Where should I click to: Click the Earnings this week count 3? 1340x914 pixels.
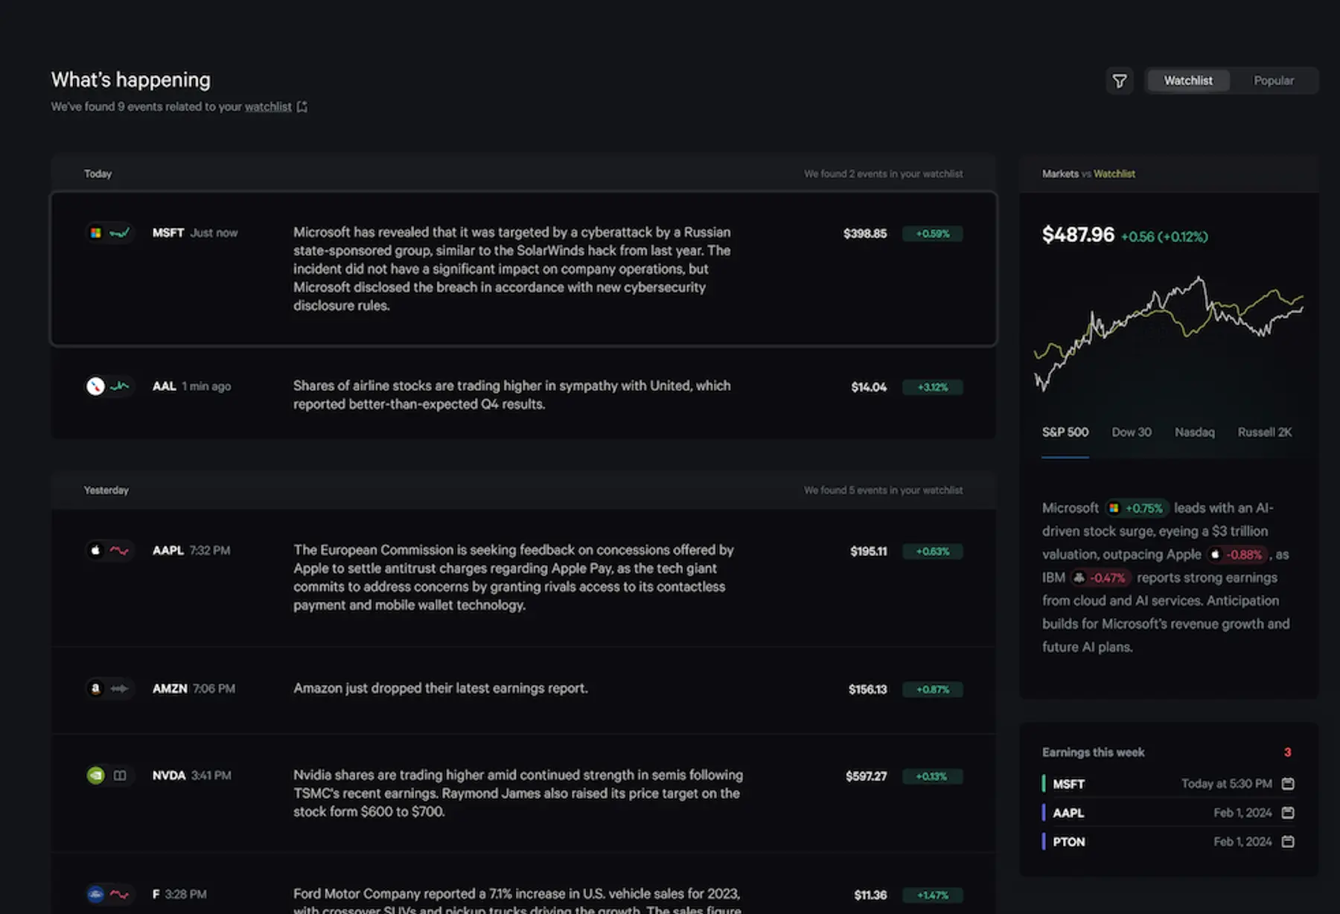point(1287,752)
